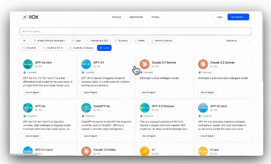
Task: Click the Login button
Action: point(220,17)
